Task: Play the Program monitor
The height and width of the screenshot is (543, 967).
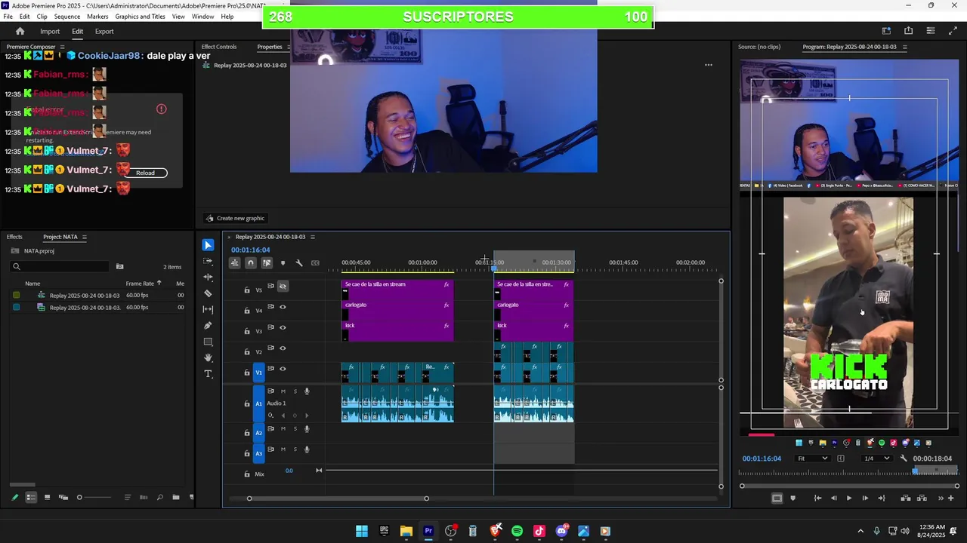Action: tap(849, 498)
